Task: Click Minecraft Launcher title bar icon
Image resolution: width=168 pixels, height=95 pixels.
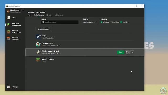Action: pos(7,6)
